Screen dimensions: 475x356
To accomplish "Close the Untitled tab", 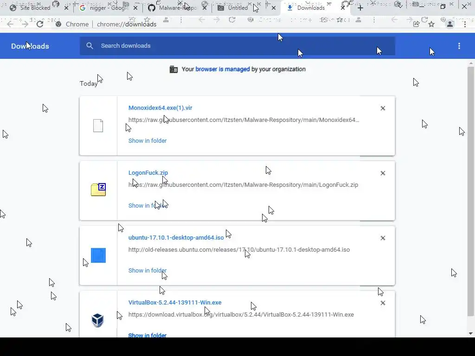I will tap(274, 8).
